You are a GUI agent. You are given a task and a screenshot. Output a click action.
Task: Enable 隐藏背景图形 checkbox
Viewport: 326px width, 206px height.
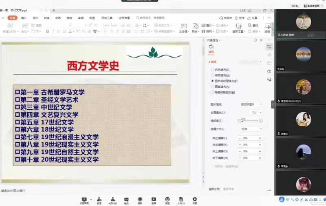[212, 93]
